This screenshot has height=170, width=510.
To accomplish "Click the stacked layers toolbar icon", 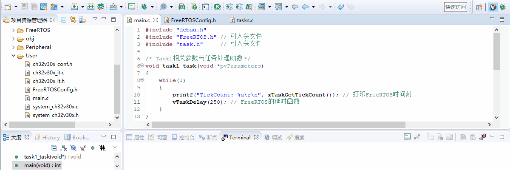I will 101,7.
